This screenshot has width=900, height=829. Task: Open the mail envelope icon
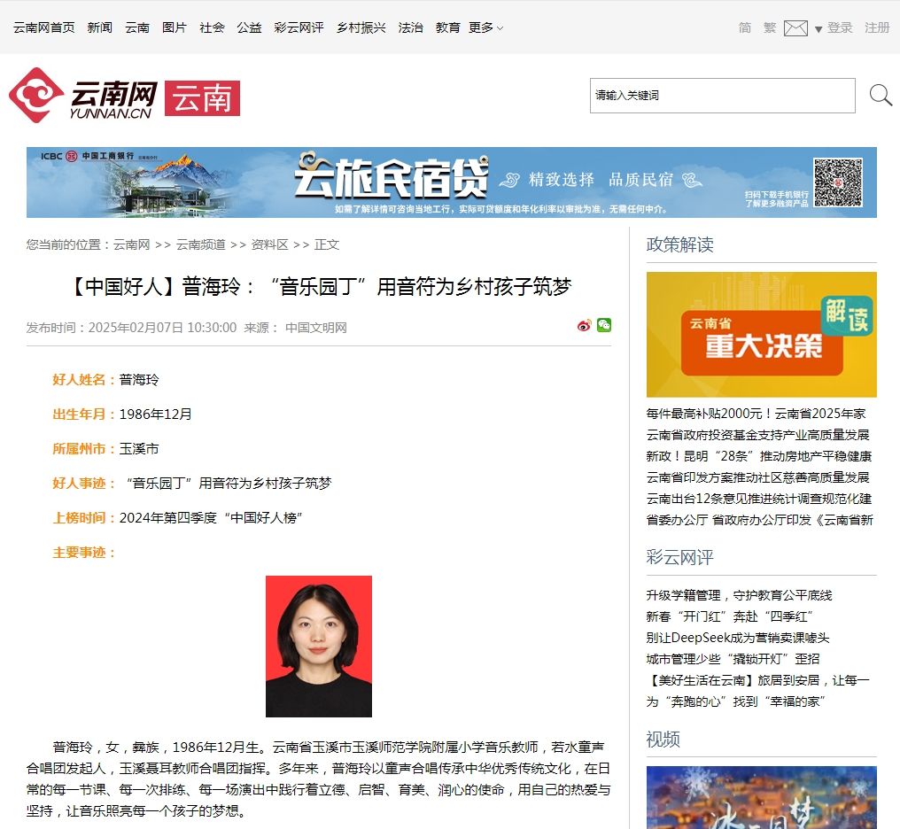click(795, 28)
